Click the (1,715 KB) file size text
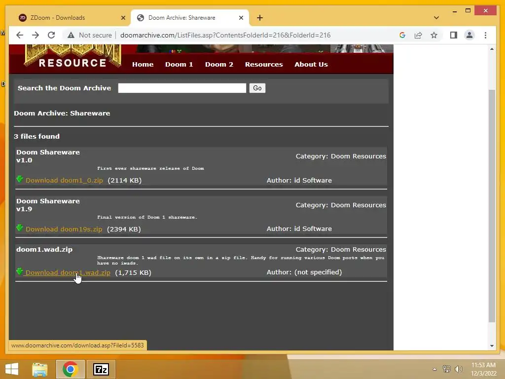The height and width of the screenshot is (379, 505). tap(133, 272)
